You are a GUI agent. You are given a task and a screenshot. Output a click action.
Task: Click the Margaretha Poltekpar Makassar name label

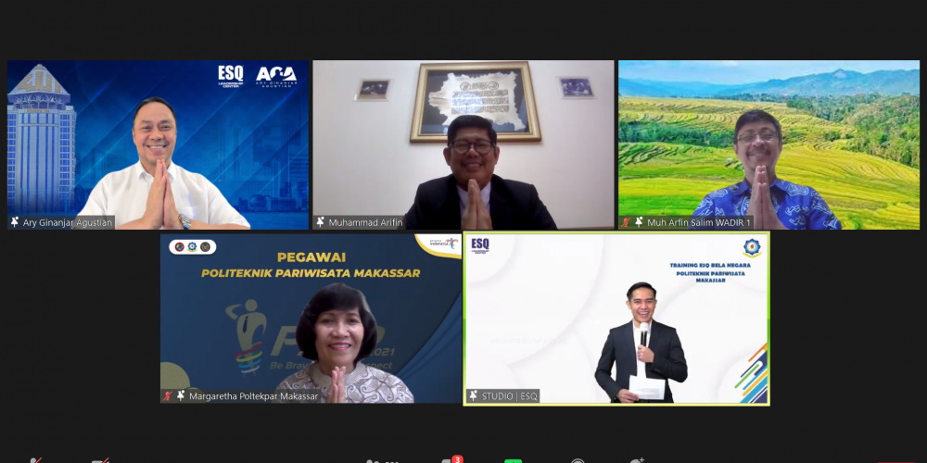pos(253,396)
